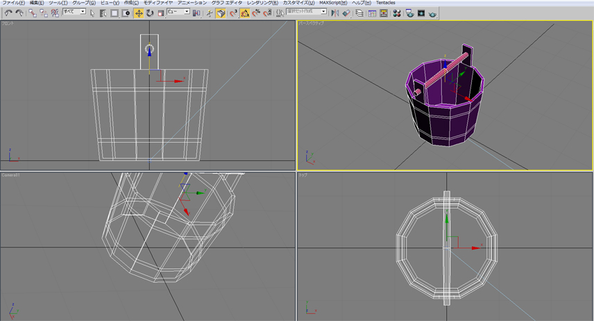Open the すべて selection filter dropdown
Viewport: 594px width, 321px height.
[x=74, y=12]
